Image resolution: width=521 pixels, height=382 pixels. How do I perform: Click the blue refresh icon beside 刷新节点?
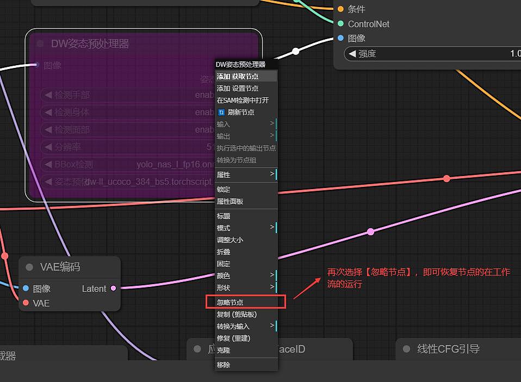221,112
